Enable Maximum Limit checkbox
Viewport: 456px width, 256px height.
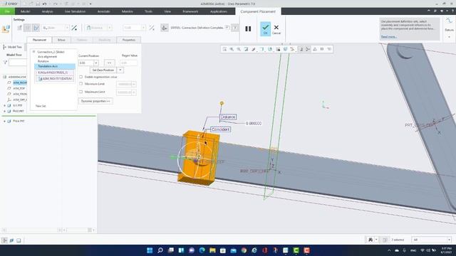tap(81, 92)
